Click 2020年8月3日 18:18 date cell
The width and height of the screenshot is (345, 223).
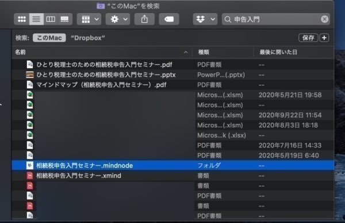(x=288, y=125)
